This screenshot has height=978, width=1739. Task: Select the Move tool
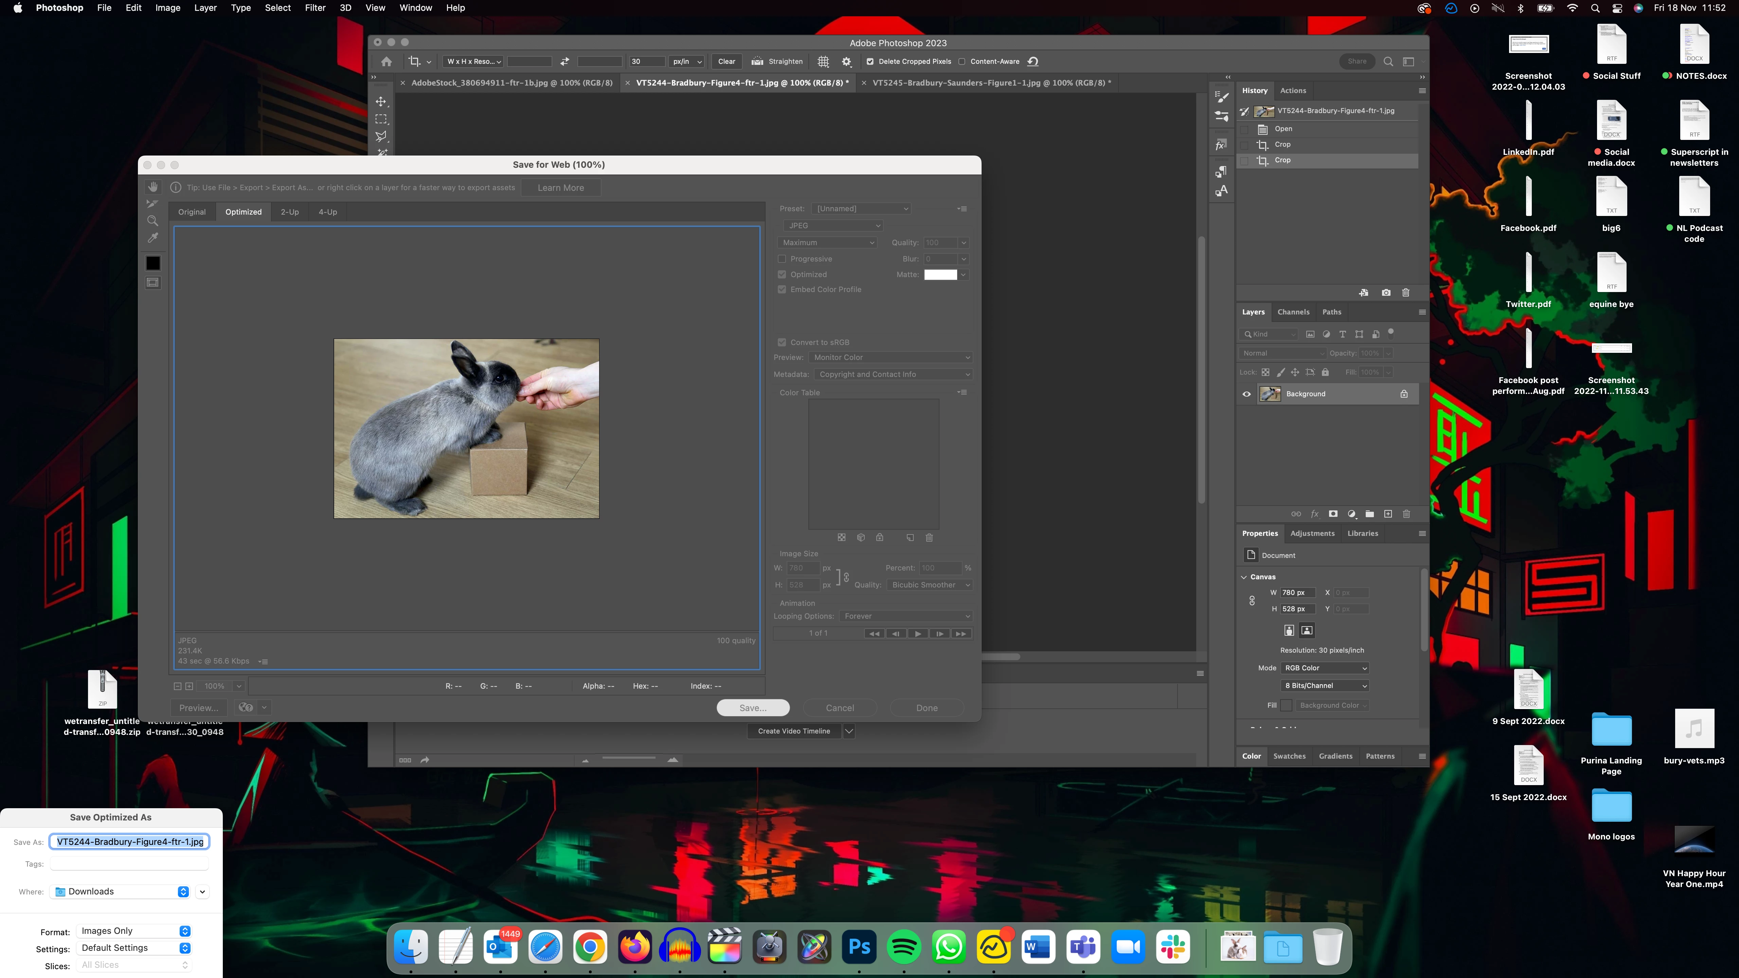coord(381,101)
